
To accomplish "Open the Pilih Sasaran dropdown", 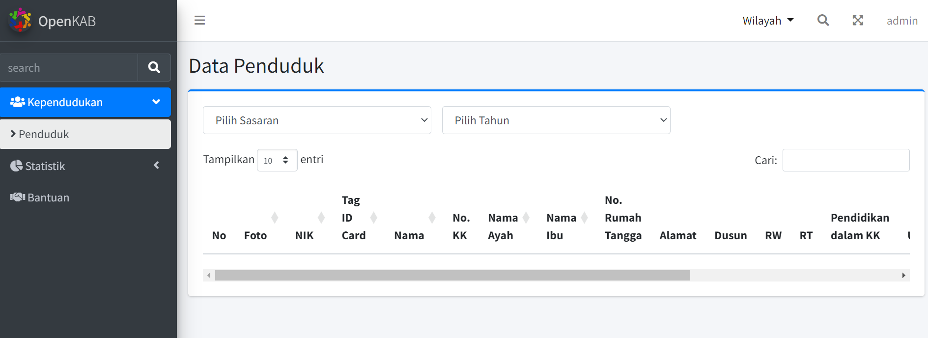I will [317, 120].
